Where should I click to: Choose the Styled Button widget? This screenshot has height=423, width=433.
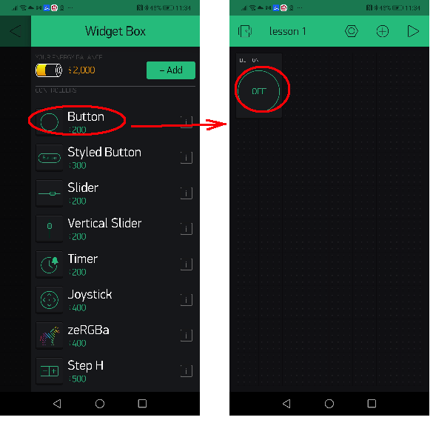115,158
